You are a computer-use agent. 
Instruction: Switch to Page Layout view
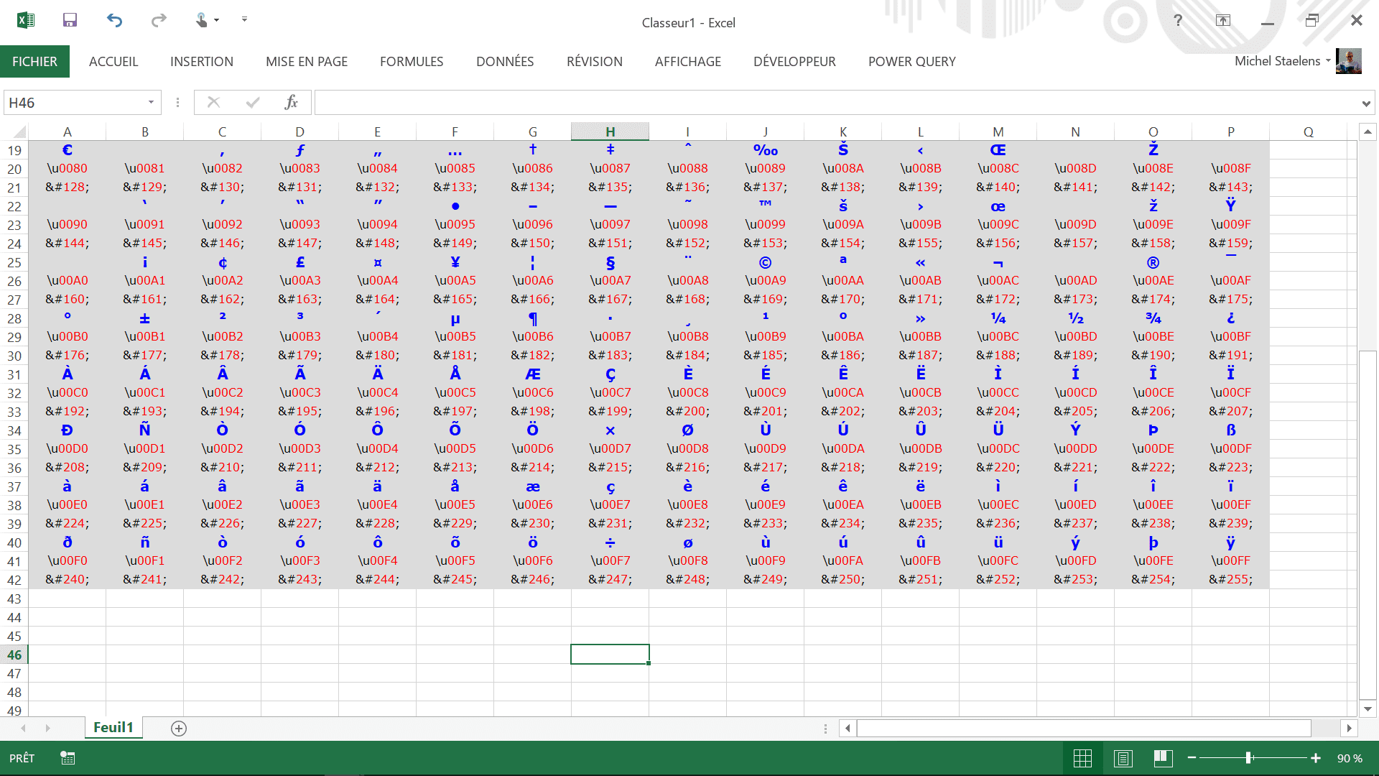coord(1123,758)
